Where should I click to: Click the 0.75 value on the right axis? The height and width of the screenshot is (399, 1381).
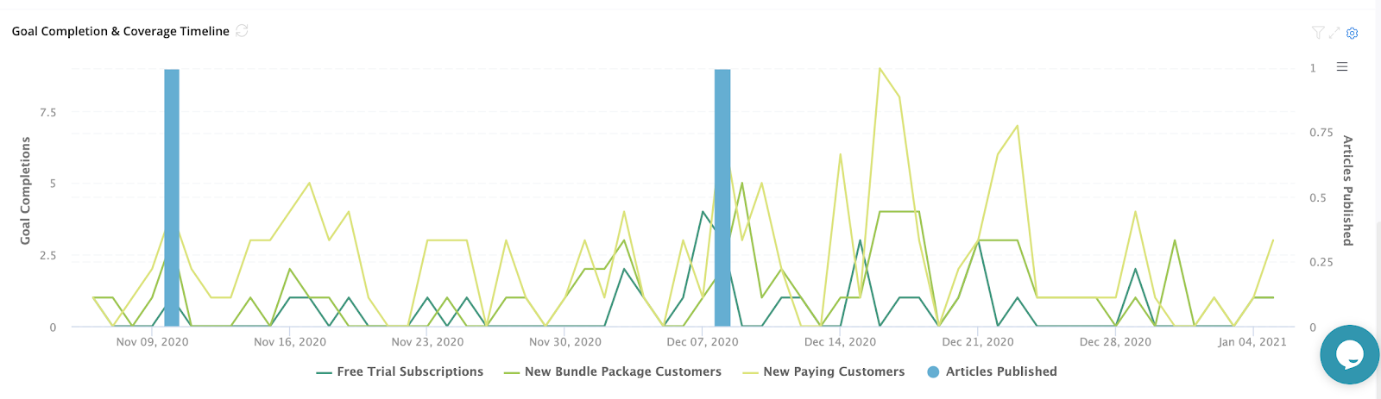1321,133
